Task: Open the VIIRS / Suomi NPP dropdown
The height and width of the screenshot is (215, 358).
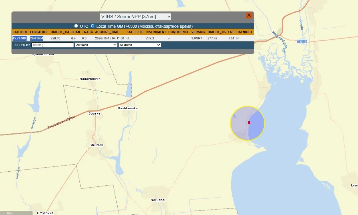Action: click(136, 17)
